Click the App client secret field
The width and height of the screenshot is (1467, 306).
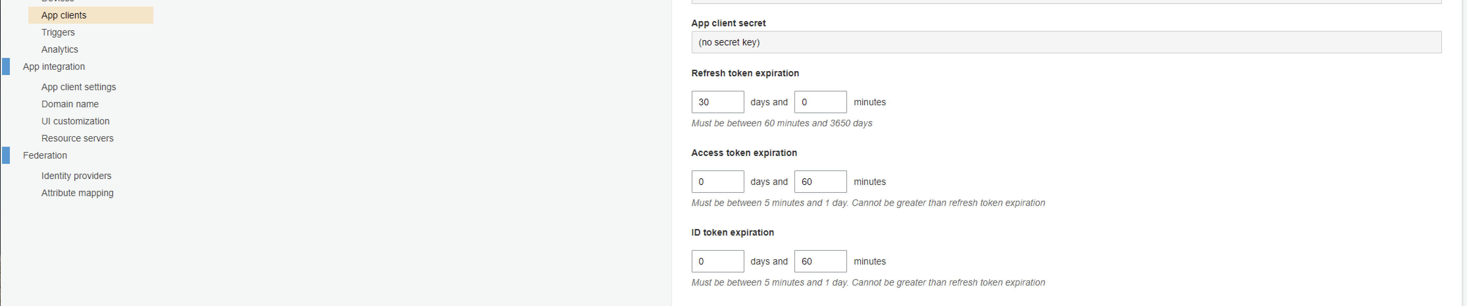[x=1071, y=41]
